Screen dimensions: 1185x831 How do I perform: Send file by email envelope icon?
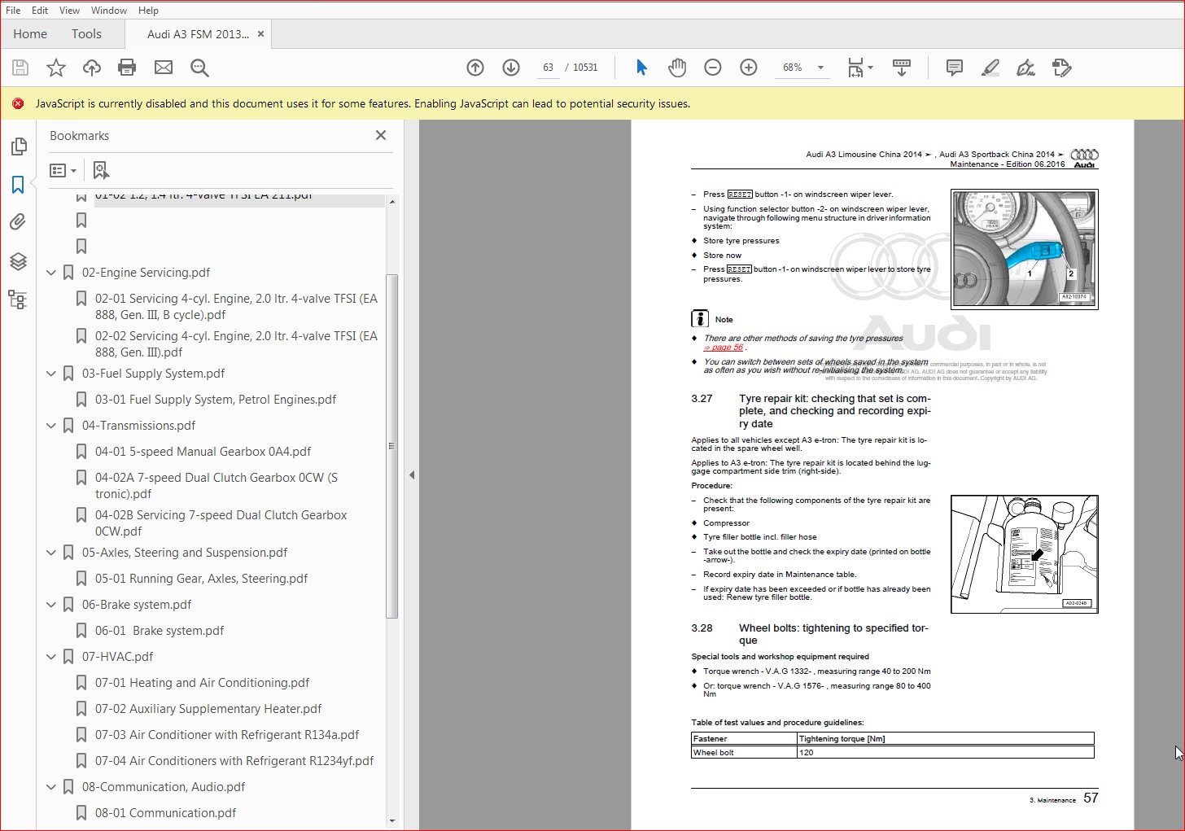pos(164,68)
